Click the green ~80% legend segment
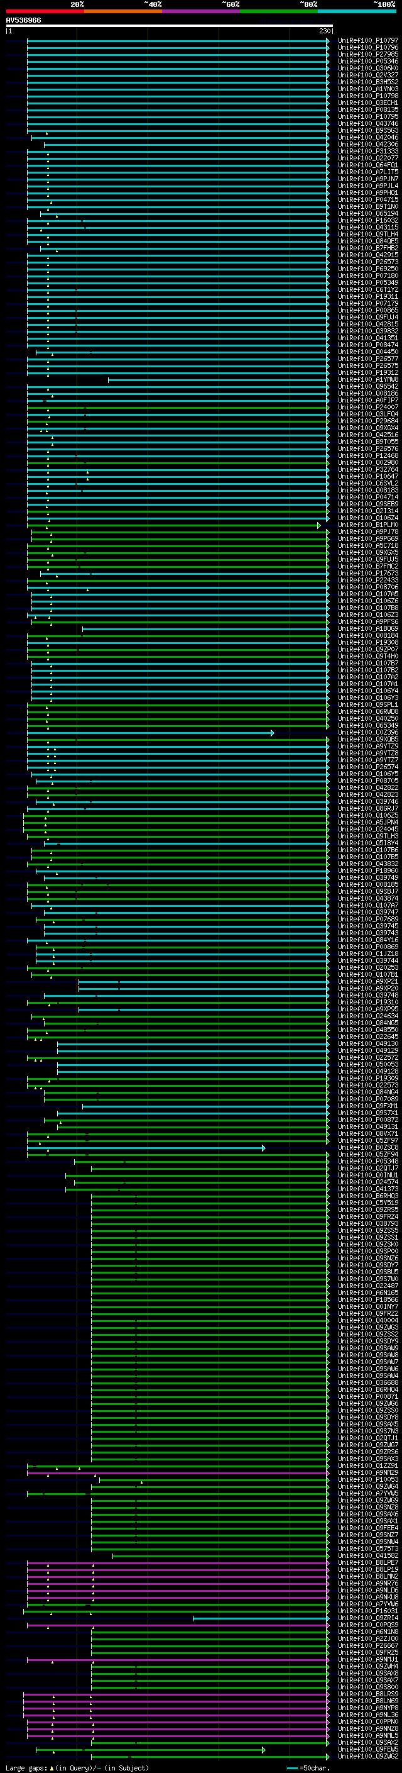Image resolution: width=402 pixels, height=1773 pixels. [279, 12]
